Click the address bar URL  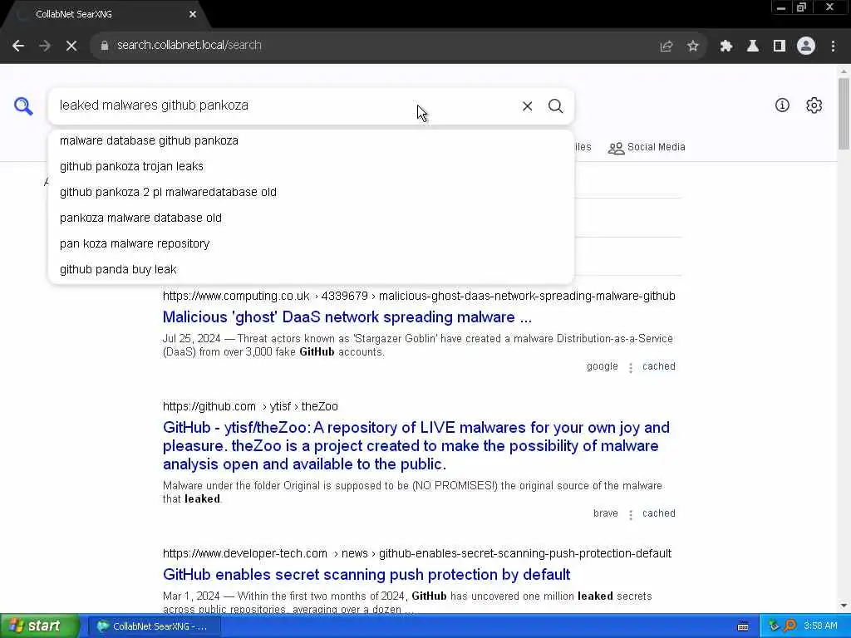coord(189,46)
